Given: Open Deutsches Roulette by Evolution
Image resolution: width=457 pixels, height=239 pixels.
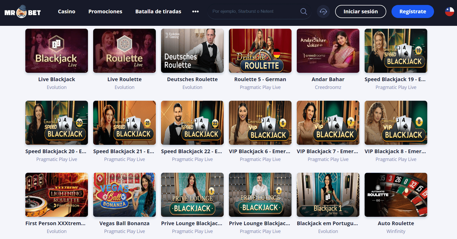Looking at the screenshot, I should tap(192, 50).
